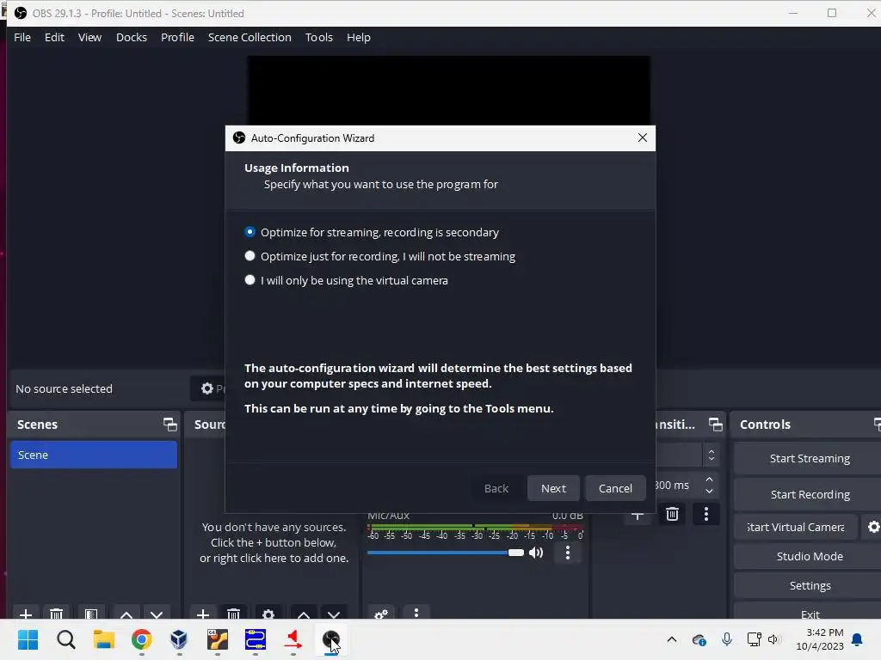Click Next in the wizard

(553, 488)
